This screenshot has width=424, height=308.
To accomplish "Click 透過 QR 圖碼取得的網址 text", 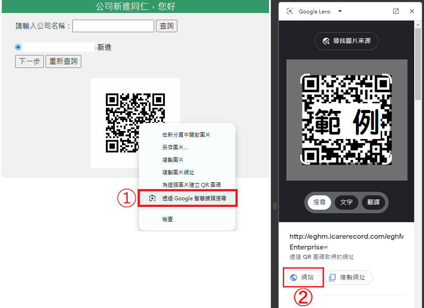I will point(322,257).
